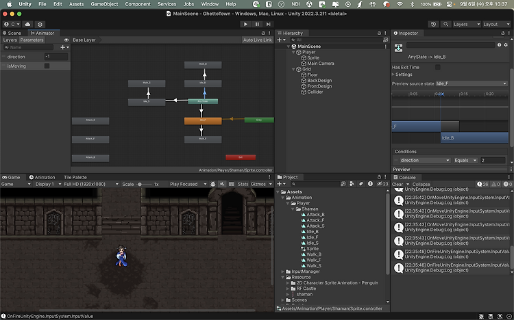
Task: Click the direction parameter value field
Action: (x=56, y=57)
